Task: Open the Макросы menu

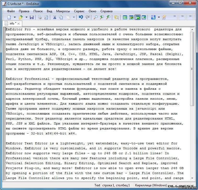Action: (x=63, y=11)
